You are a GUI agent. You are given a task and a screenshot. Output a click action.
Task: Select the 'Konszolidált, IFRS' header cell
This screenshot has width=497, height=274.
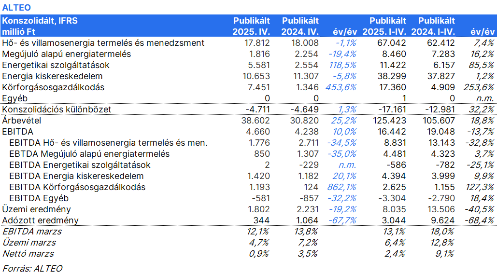pos(40,21)
